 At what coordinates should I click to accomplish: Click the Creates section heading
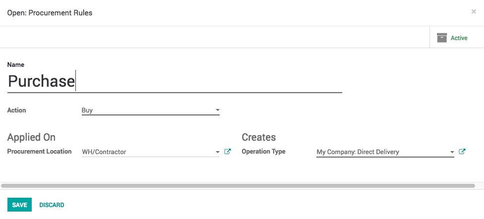pos(258,137)
